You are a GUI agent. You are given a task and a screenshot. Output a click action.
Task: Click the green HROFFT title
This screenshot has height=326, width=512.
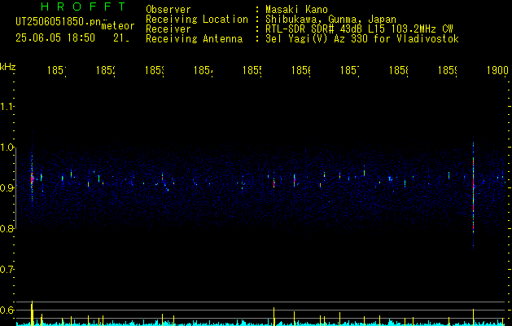pos(84,7)
